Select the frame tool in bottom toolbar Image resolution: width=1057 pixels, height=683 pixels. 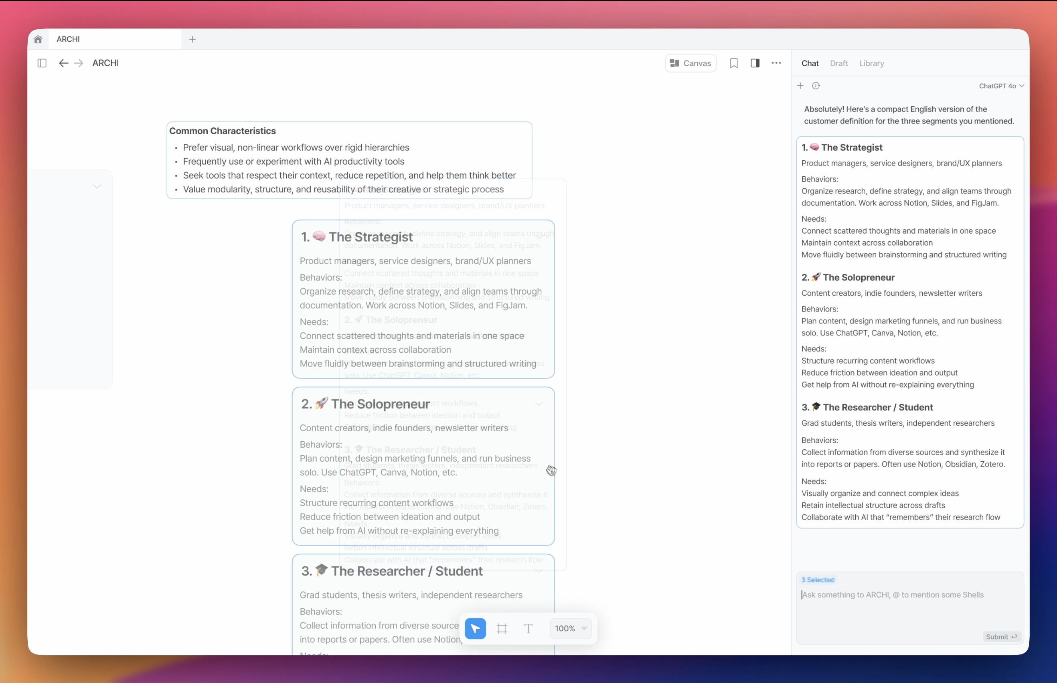pyautogui.click(x=502, y=628)
